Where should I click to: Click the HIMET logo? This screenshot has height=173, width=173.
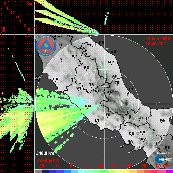(163, 159)
